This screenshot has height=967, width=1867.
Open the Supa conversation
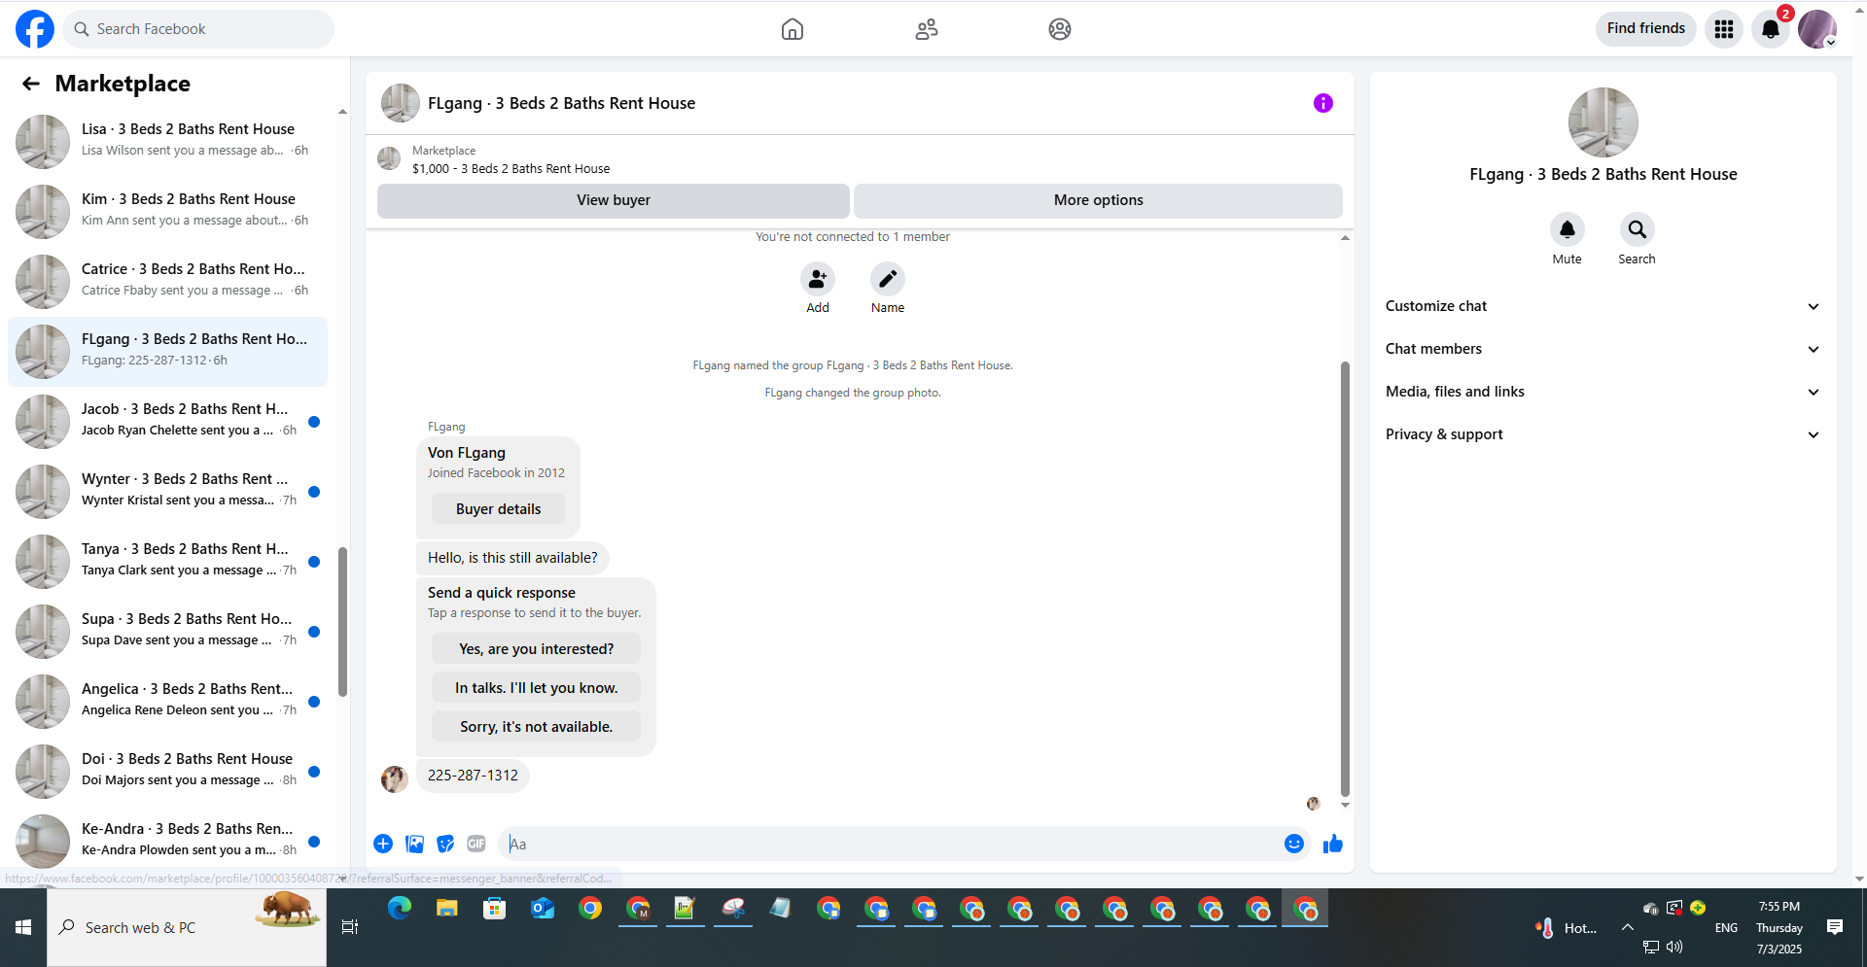(x=167, y=631)
